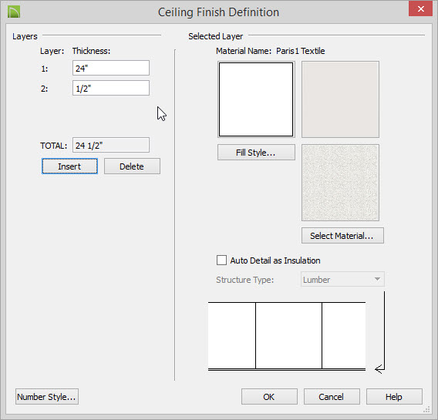Enable Auto Detail as Insulation checkbox
Image resolution: width=438 pixels, height=420 pixels.
point(221,260)
